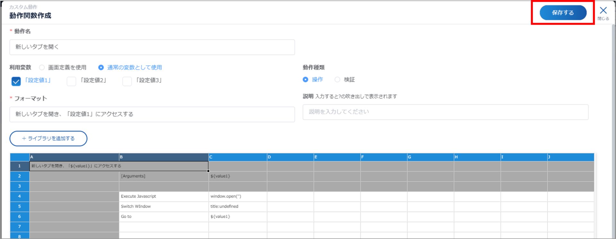This screenshot has width=616, height=239.
Task: Focus the 動作名 input field
Action: (x=152, y=47)
